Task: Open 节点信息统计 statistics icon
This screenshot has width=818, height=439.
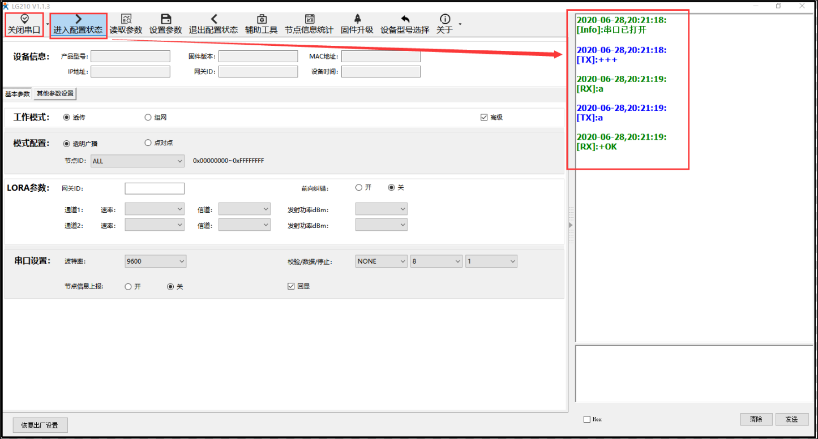Action: click(x=309, y=20)
